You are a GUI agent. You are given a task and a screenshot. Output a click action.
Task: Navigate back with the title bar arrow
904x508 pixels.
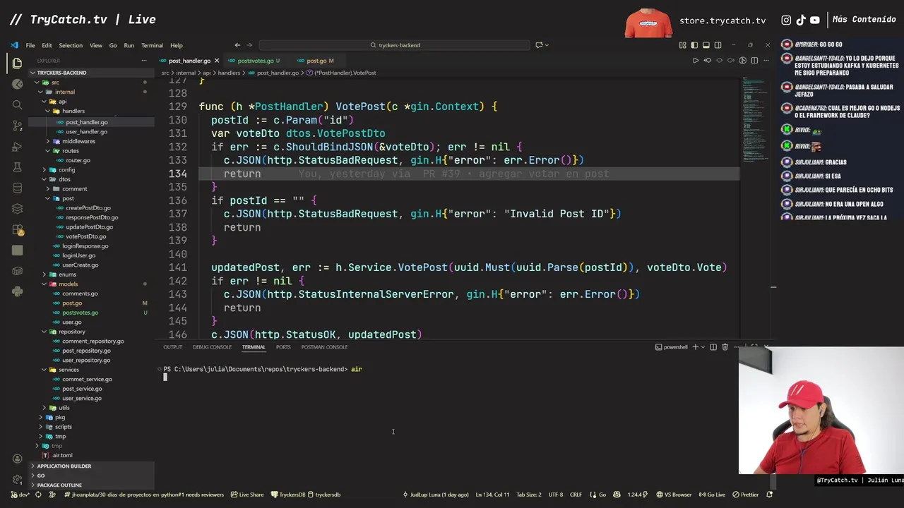[237, 45]
